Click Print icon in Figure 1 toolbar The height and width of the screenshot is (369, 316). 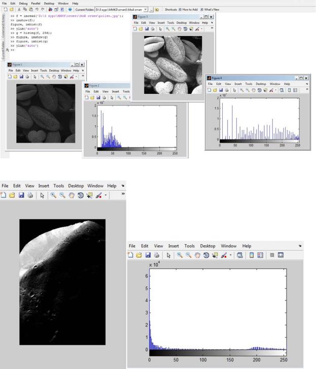27,77
